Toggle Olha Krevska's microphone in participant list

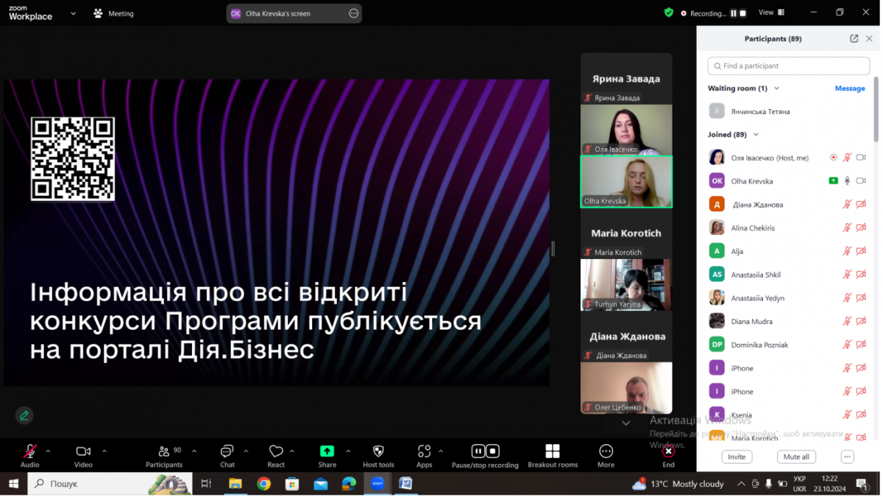(847, 180)
